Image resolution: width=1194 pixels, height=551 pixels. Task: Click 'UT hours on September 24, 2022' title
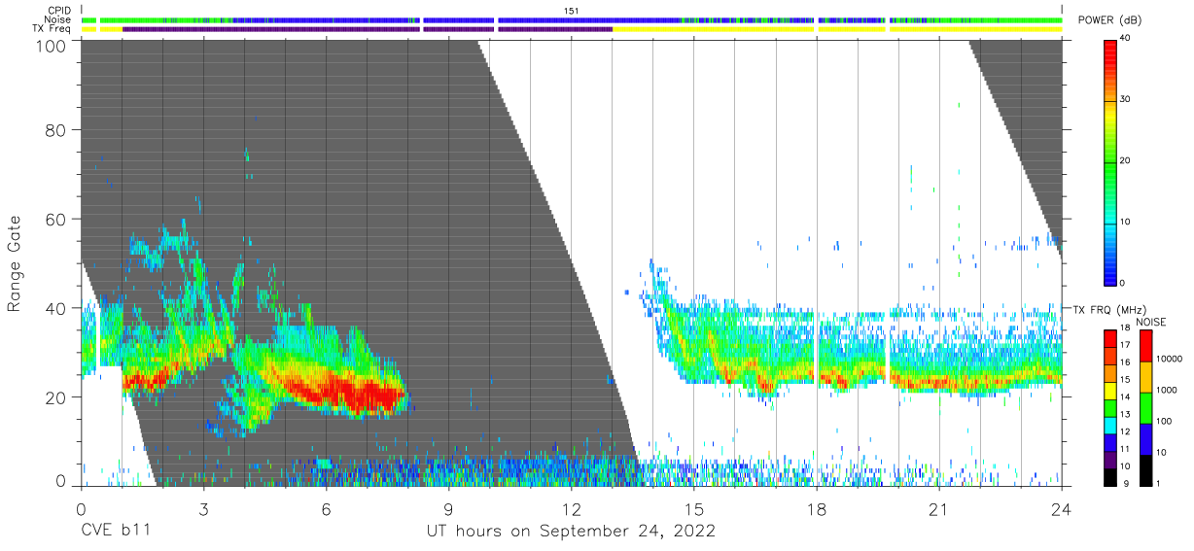pos(572,532)
